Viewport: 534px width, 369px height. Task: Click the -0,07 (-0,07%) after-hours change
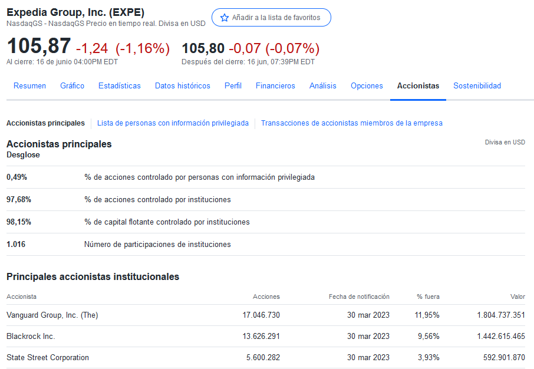(x=274, y=48)
